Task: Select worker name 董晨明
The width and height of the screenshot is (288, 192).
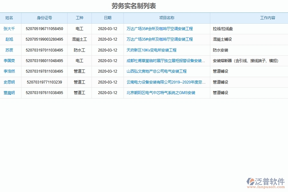Action: pyautogui.click(x=10, y=93)
